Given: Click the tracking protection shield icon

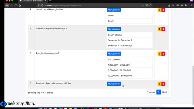Looking at the screenshot, I should click(38, 5).
